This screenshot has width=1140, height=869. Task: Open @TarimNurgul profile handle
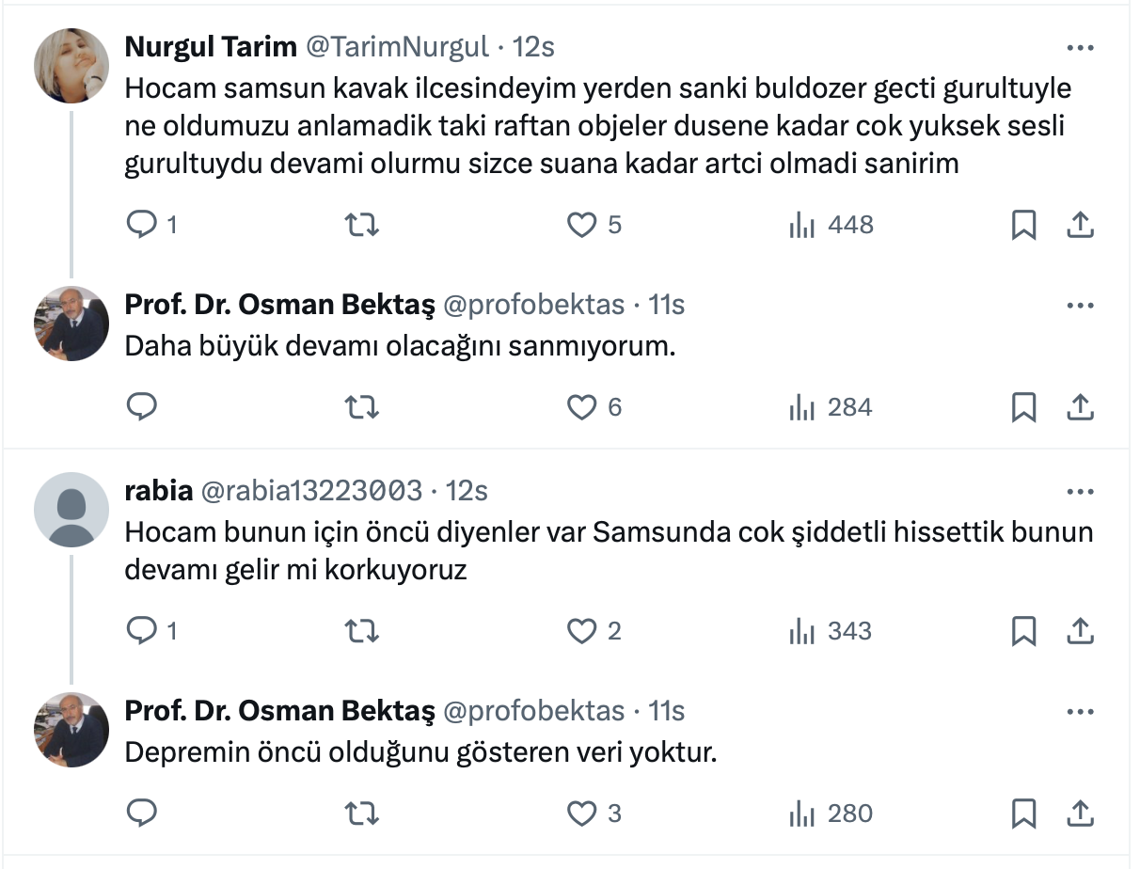(397, 46)
